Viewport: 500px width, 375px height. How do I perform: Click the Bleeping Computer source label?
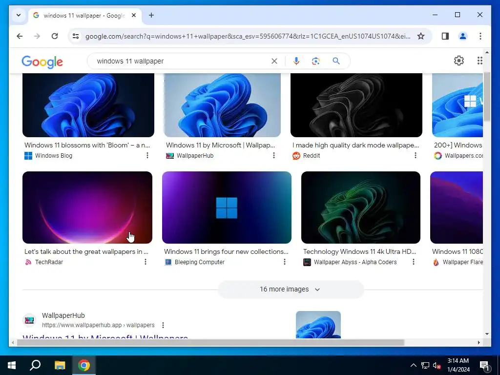[x=200, y=262]
